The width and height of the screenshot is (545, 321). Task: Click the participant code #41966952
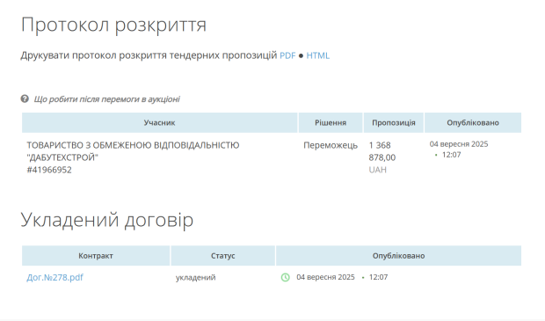point(49,170)
